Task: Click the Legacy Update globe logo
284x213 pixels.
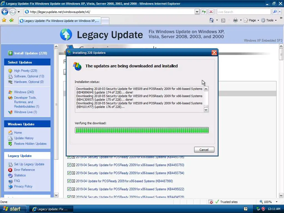Action: coord(66,34)
